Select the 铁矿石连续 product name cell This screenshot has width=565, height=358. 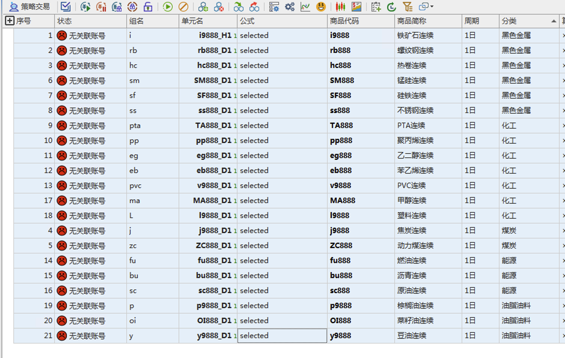(428, 35)
